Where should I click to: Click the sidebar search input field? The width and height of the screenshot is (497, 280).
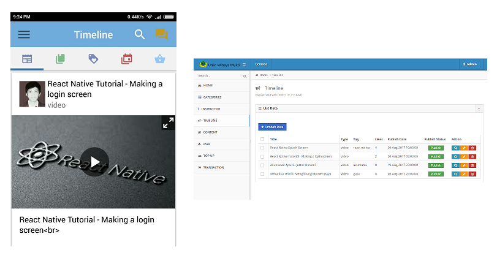coord(218,76)
